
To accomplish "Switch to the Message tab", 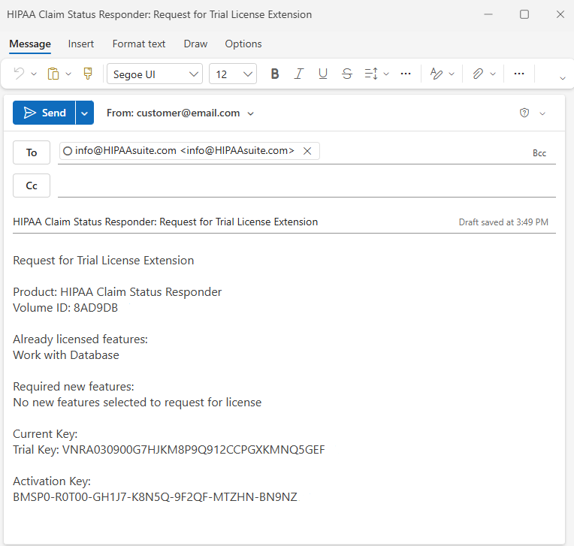I will tap(30, 44).
